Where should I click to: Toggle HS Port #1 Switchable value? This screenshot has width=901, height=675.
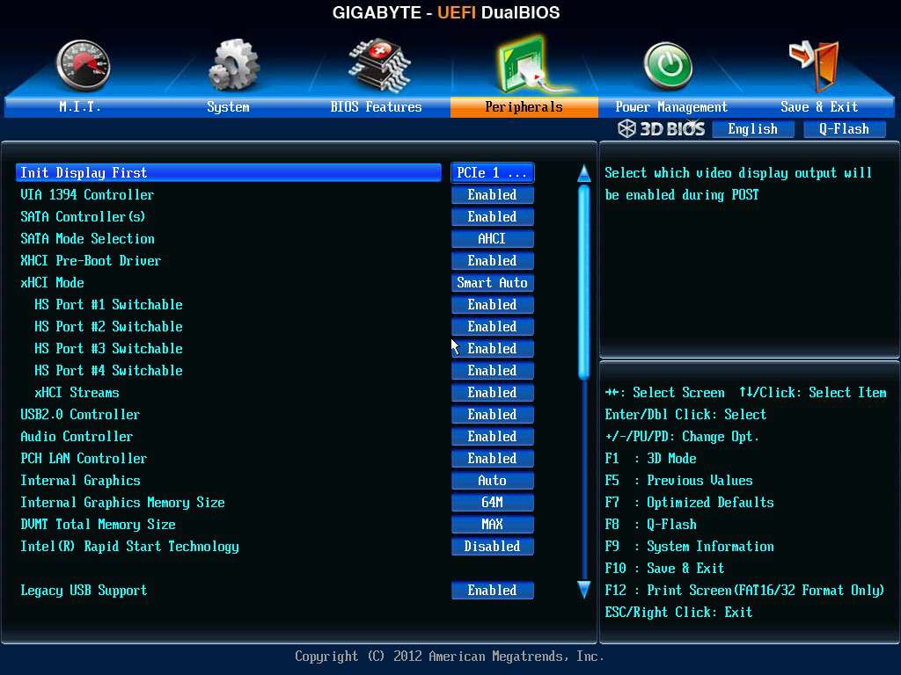point(493,305)
